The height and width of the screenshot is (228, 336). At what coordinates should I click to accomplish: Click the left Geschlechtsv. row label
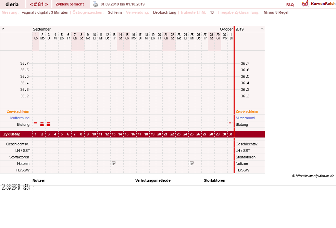17,144
